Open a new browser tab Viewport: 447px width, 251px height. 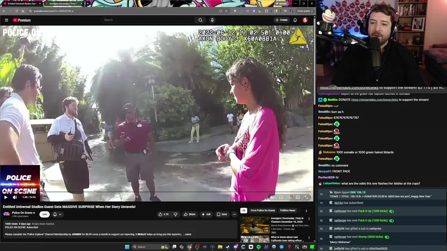(x=88, y=3)
